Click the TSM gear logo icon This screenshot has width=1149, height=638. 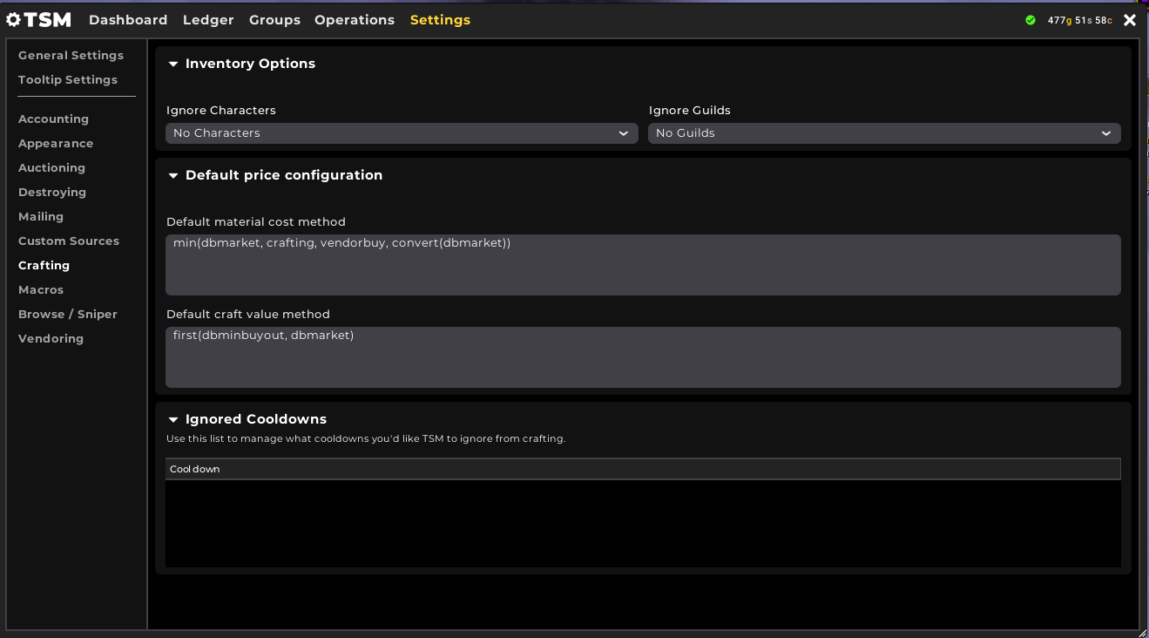pyautogui.click(x=14, y=20)
